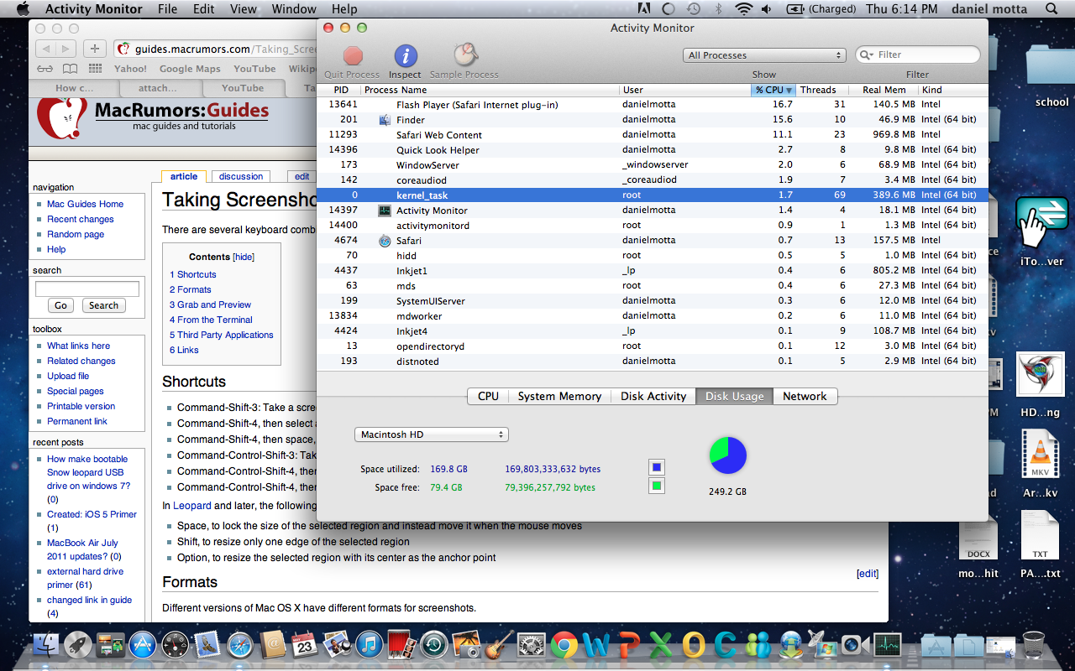The height and width of the screenshot is (671, 1075).
Task: Sort by Process Name column header
Action: tap(490, 90)
